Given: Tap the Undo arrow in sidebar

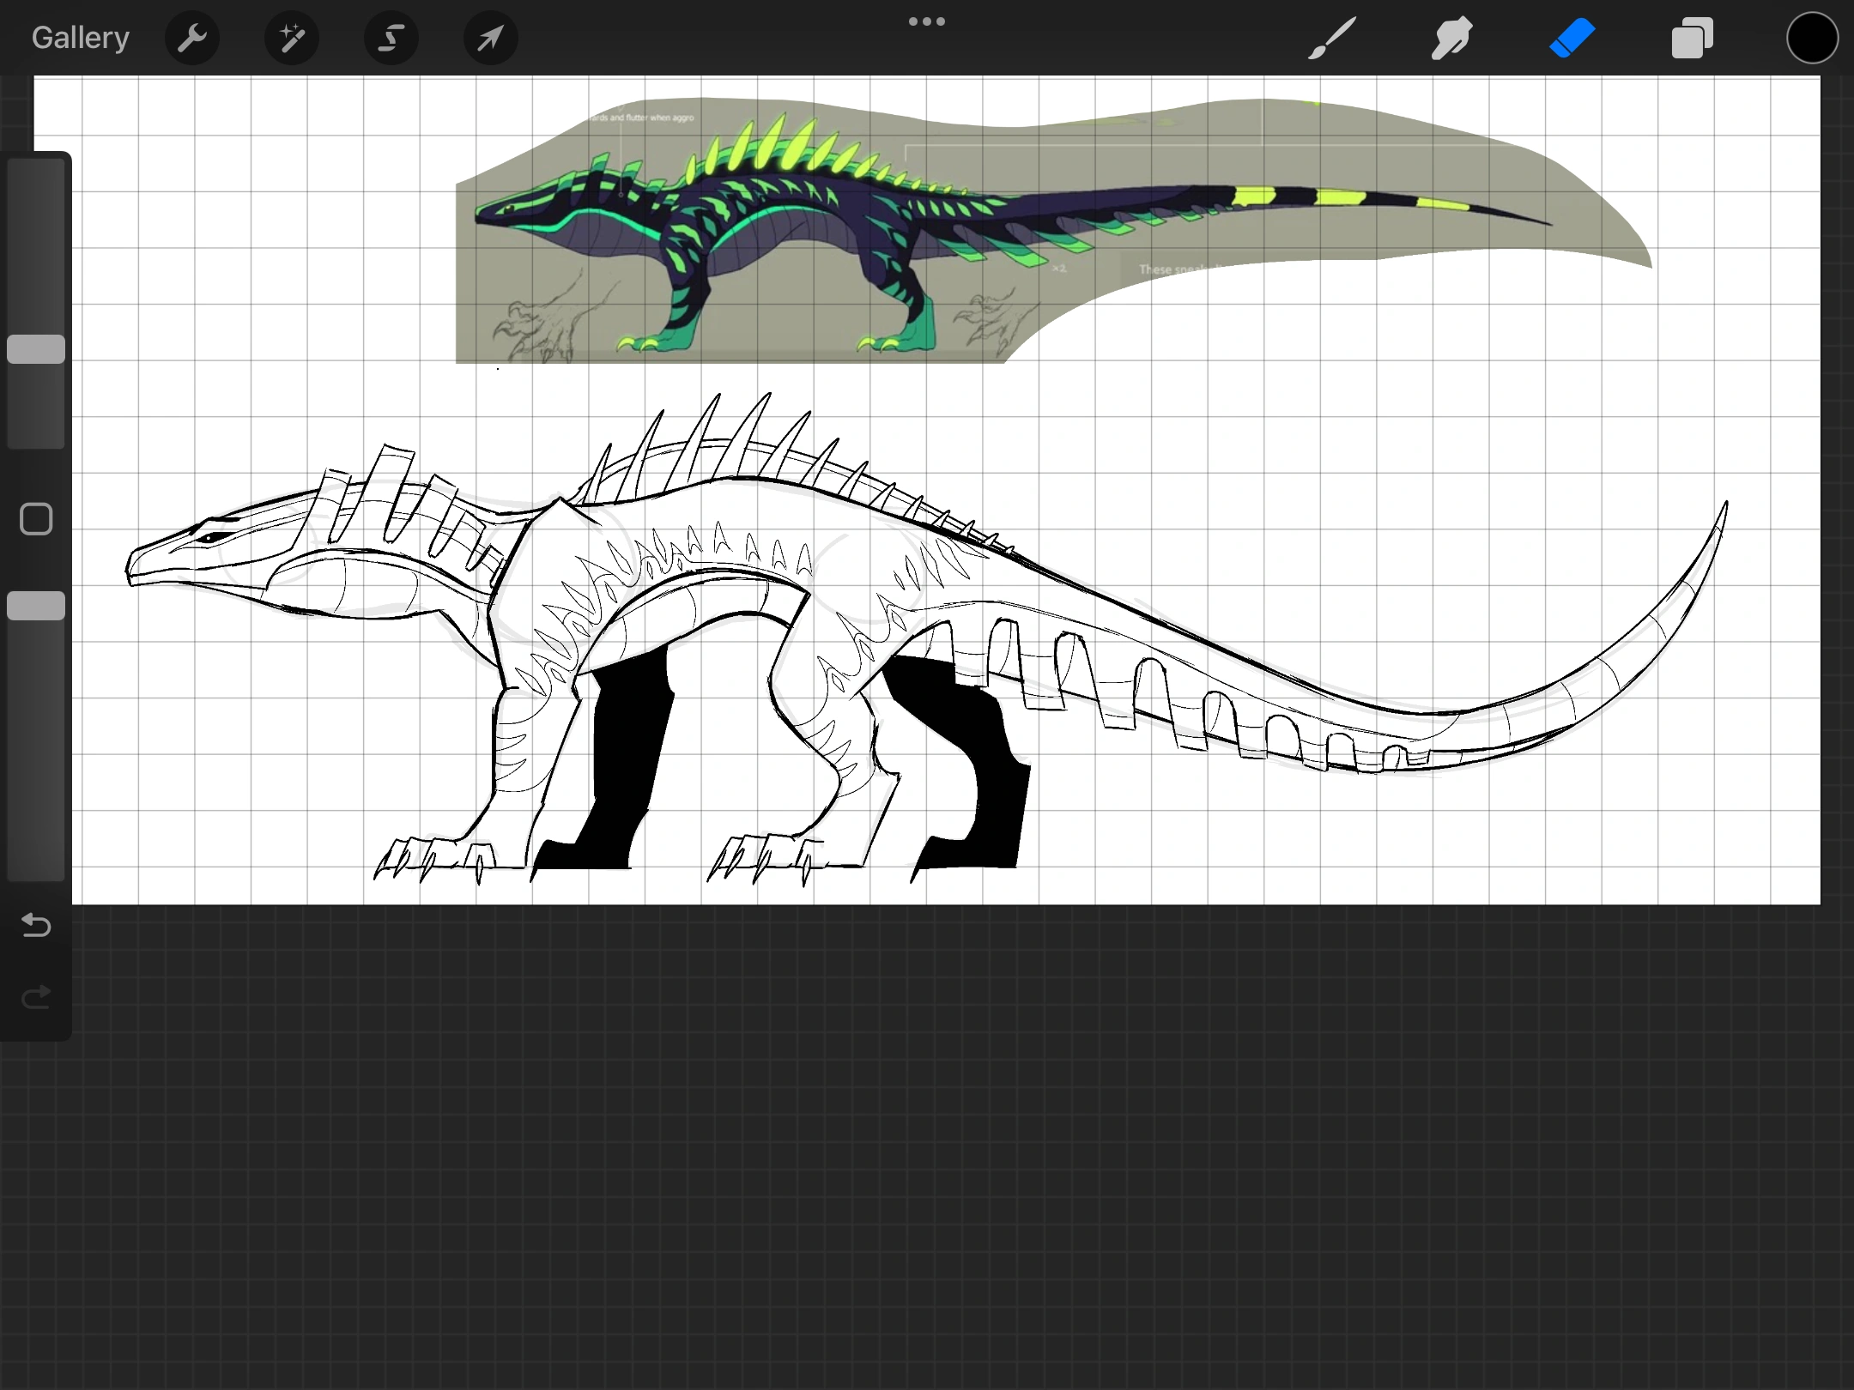Looking at the screenshot, I should pyautogui.click(x=35, y=926).
